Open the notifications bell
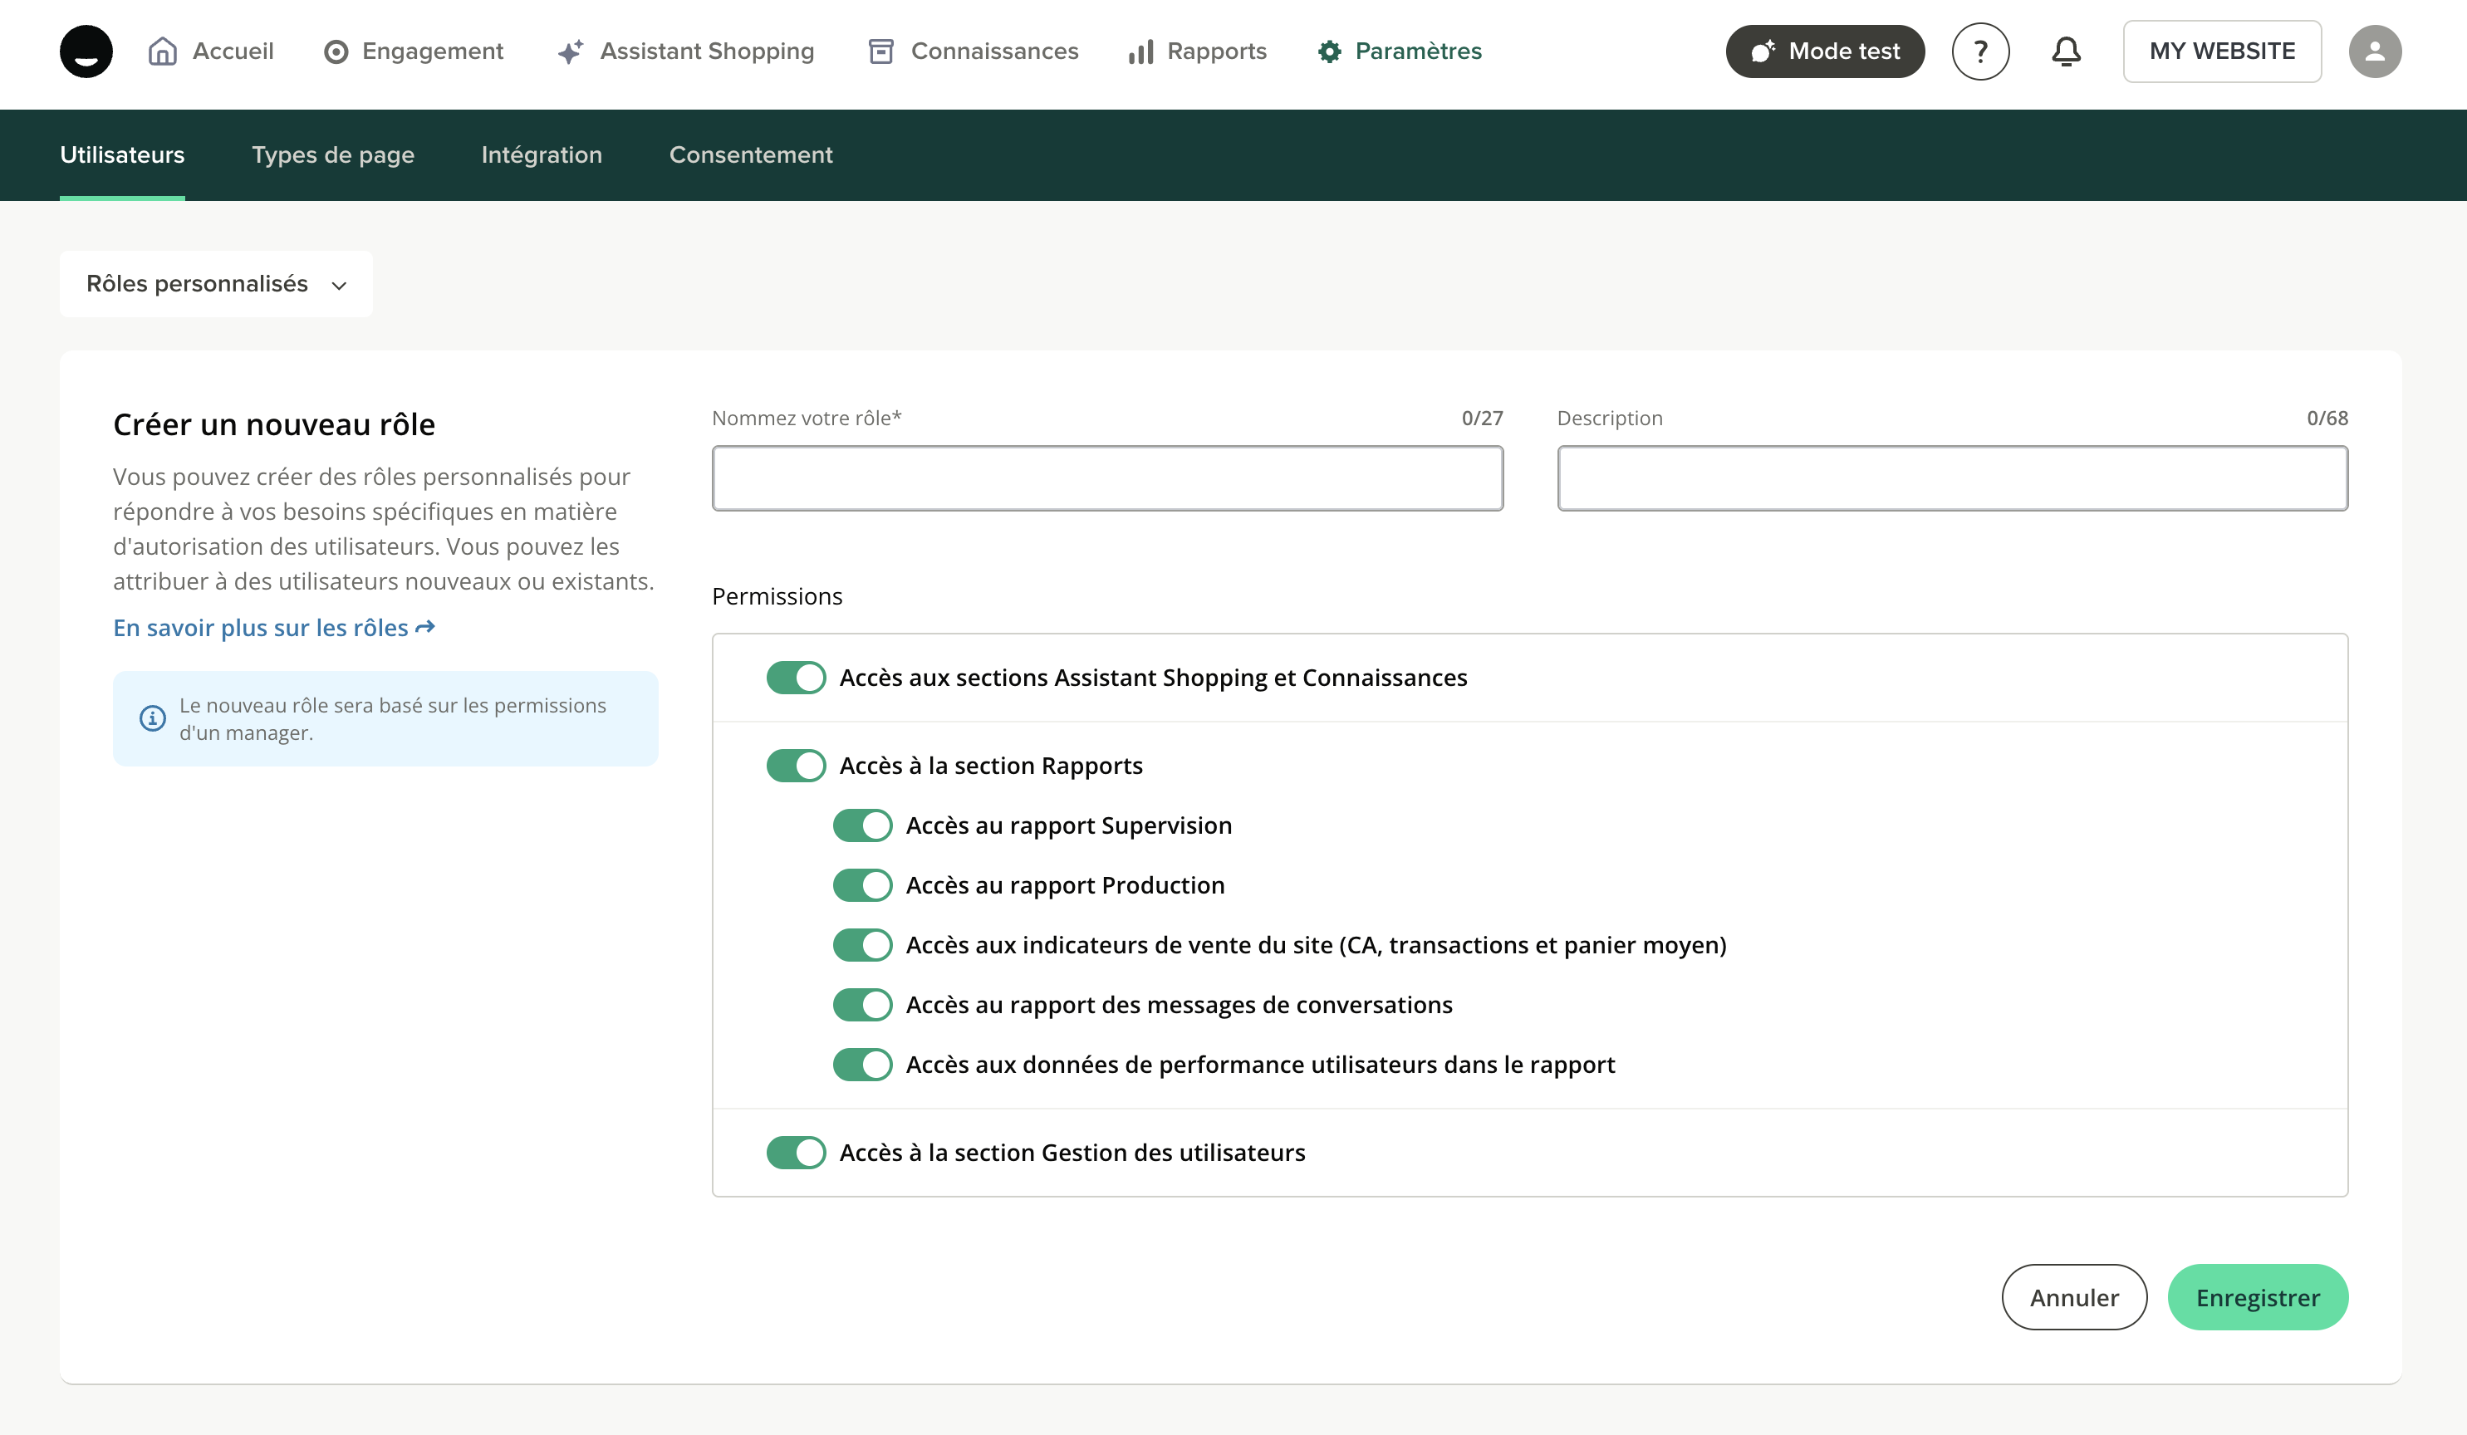 (x=2067, y=51)
